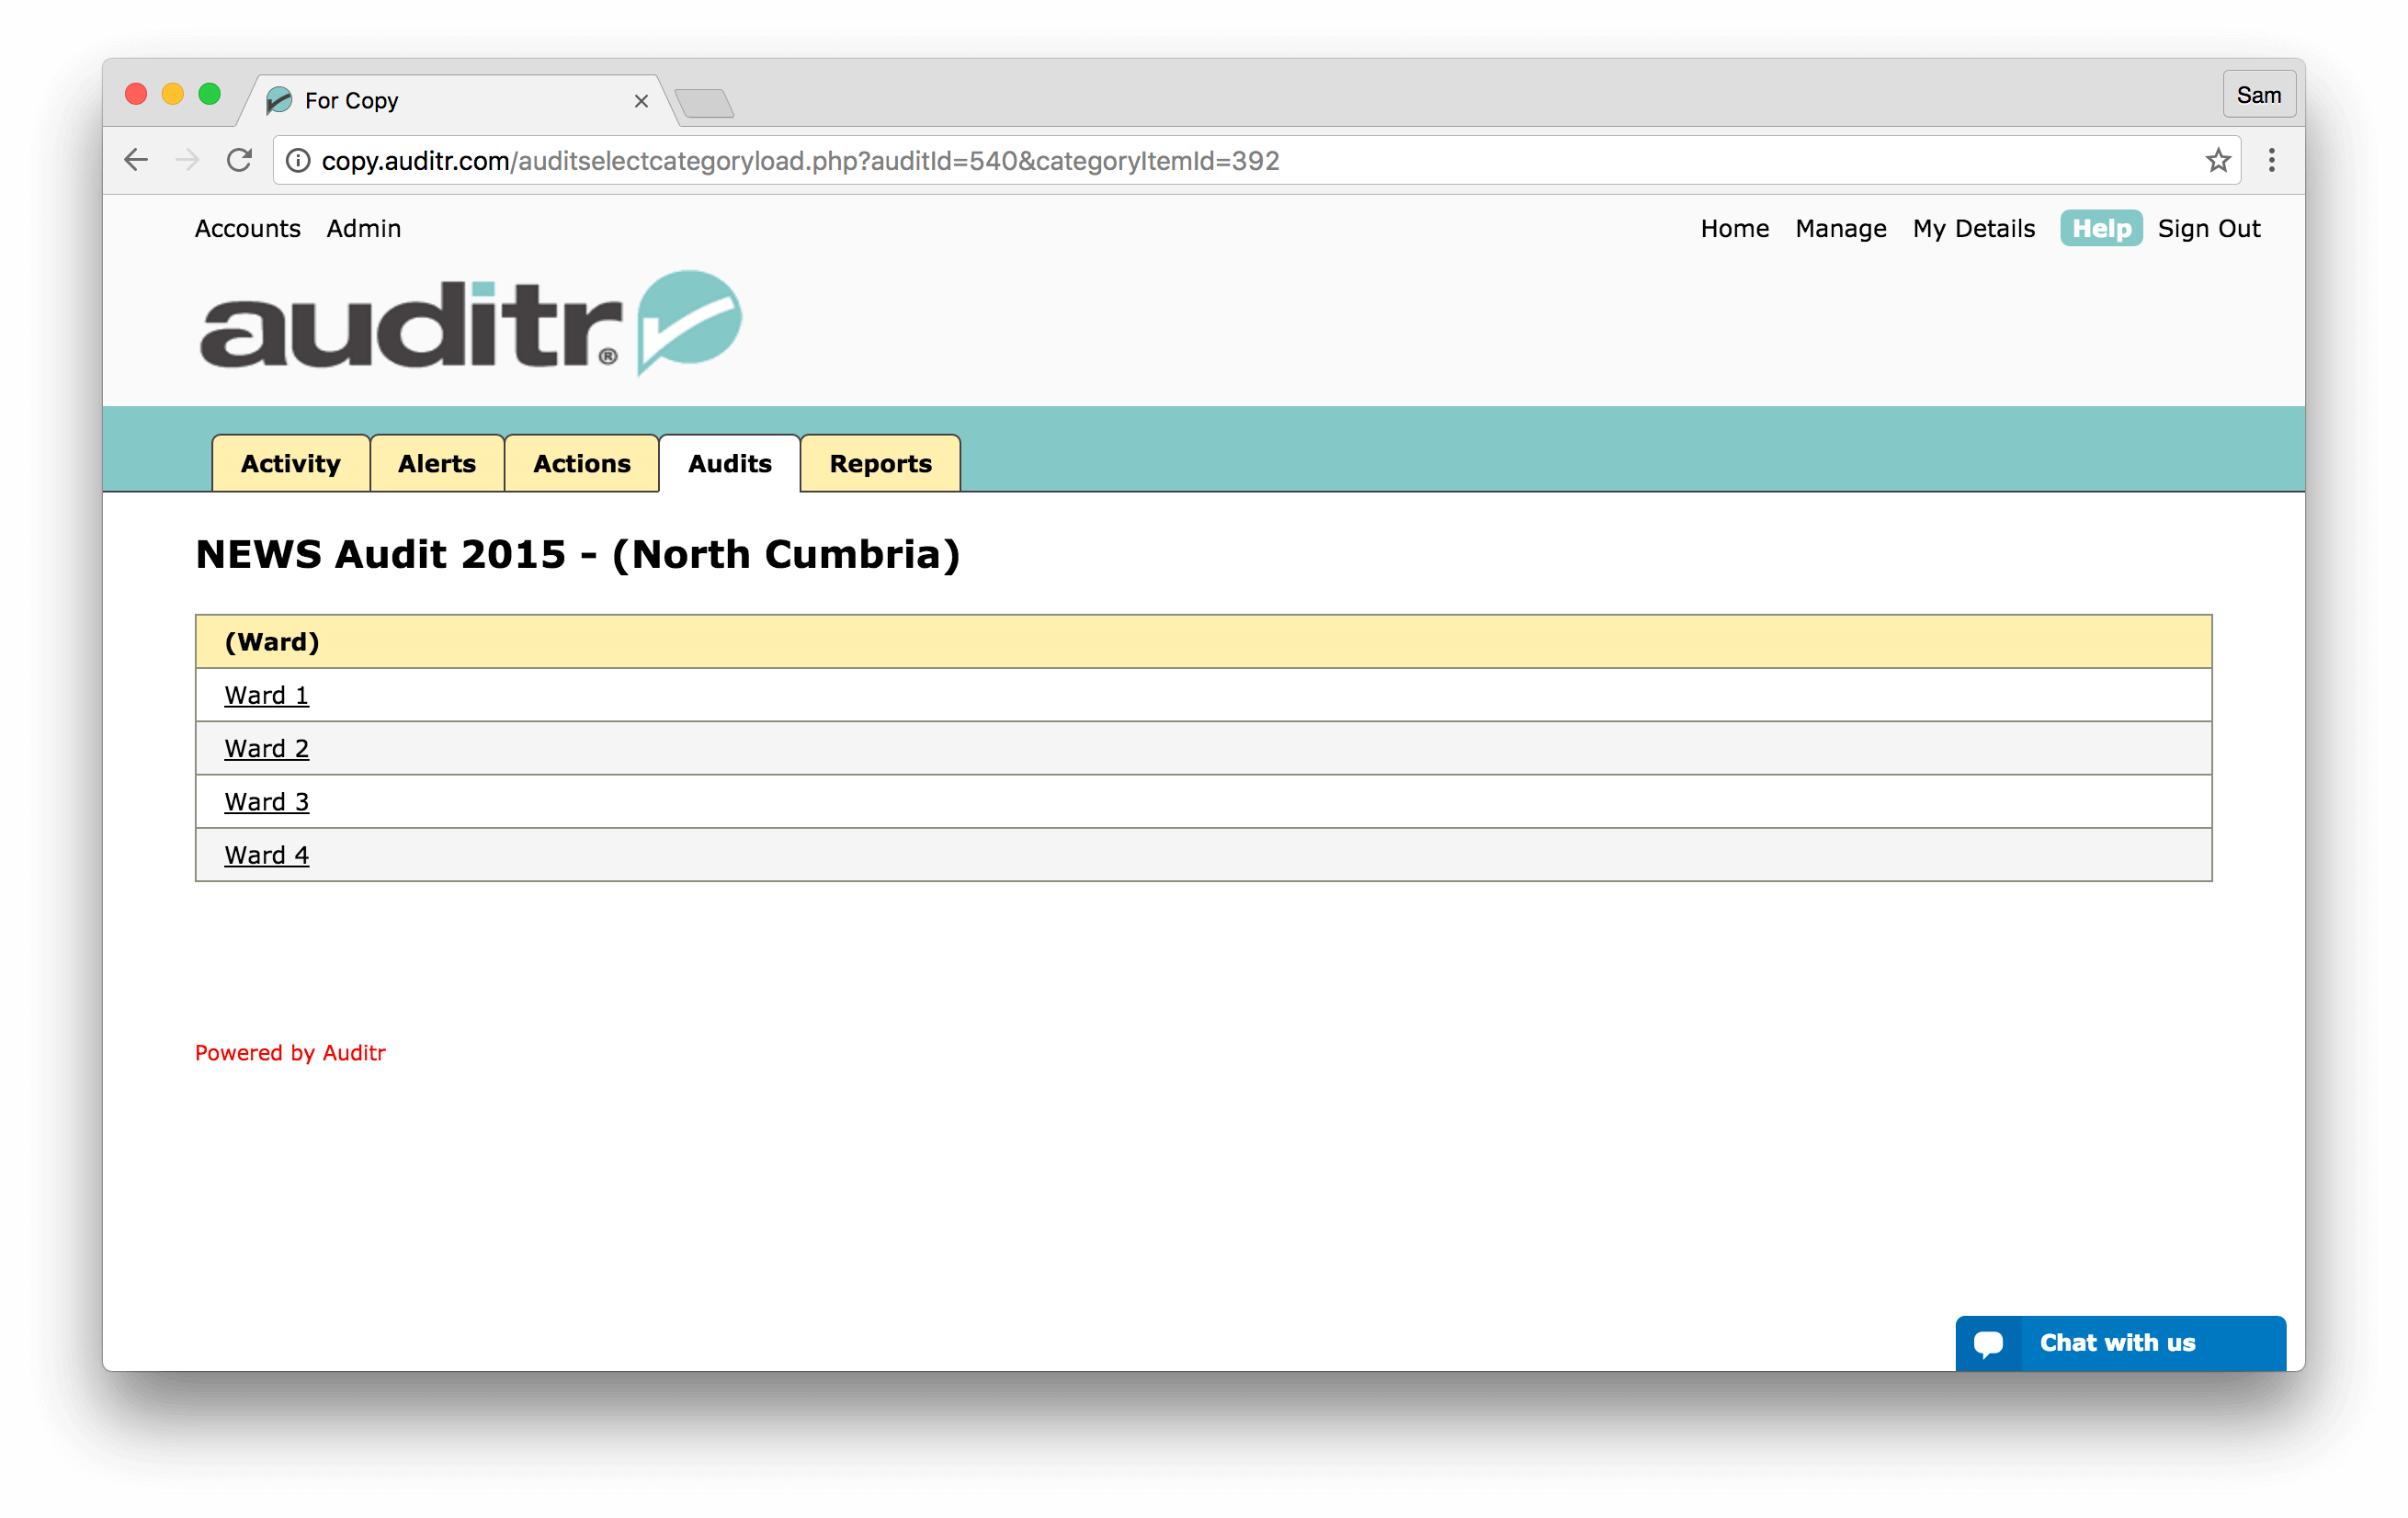Click the NEWS Audit 2015 heading
Image resolution: width=2408 pixels, height=1518 pixels.
pyautogui.click(x=578, y=555)
